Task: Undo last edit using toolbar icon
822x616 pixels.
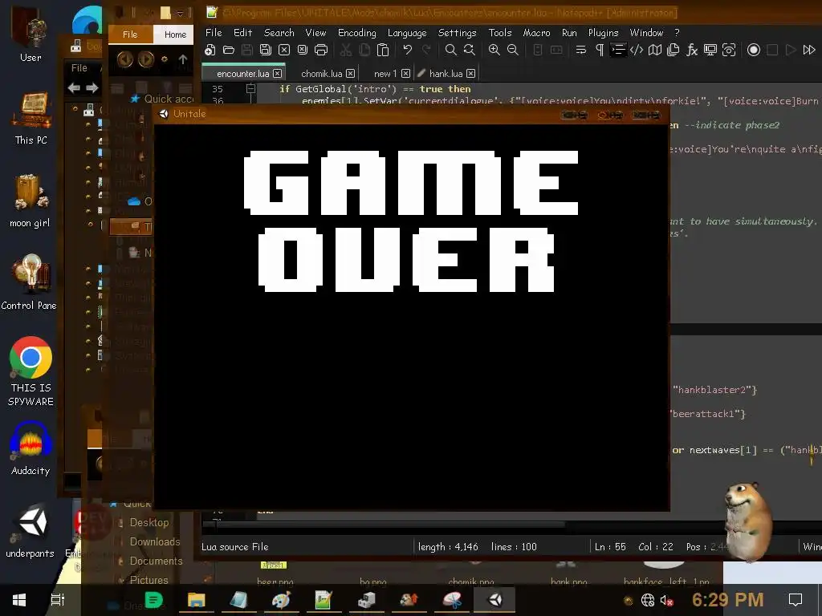Action: click(x=407, y=51)
